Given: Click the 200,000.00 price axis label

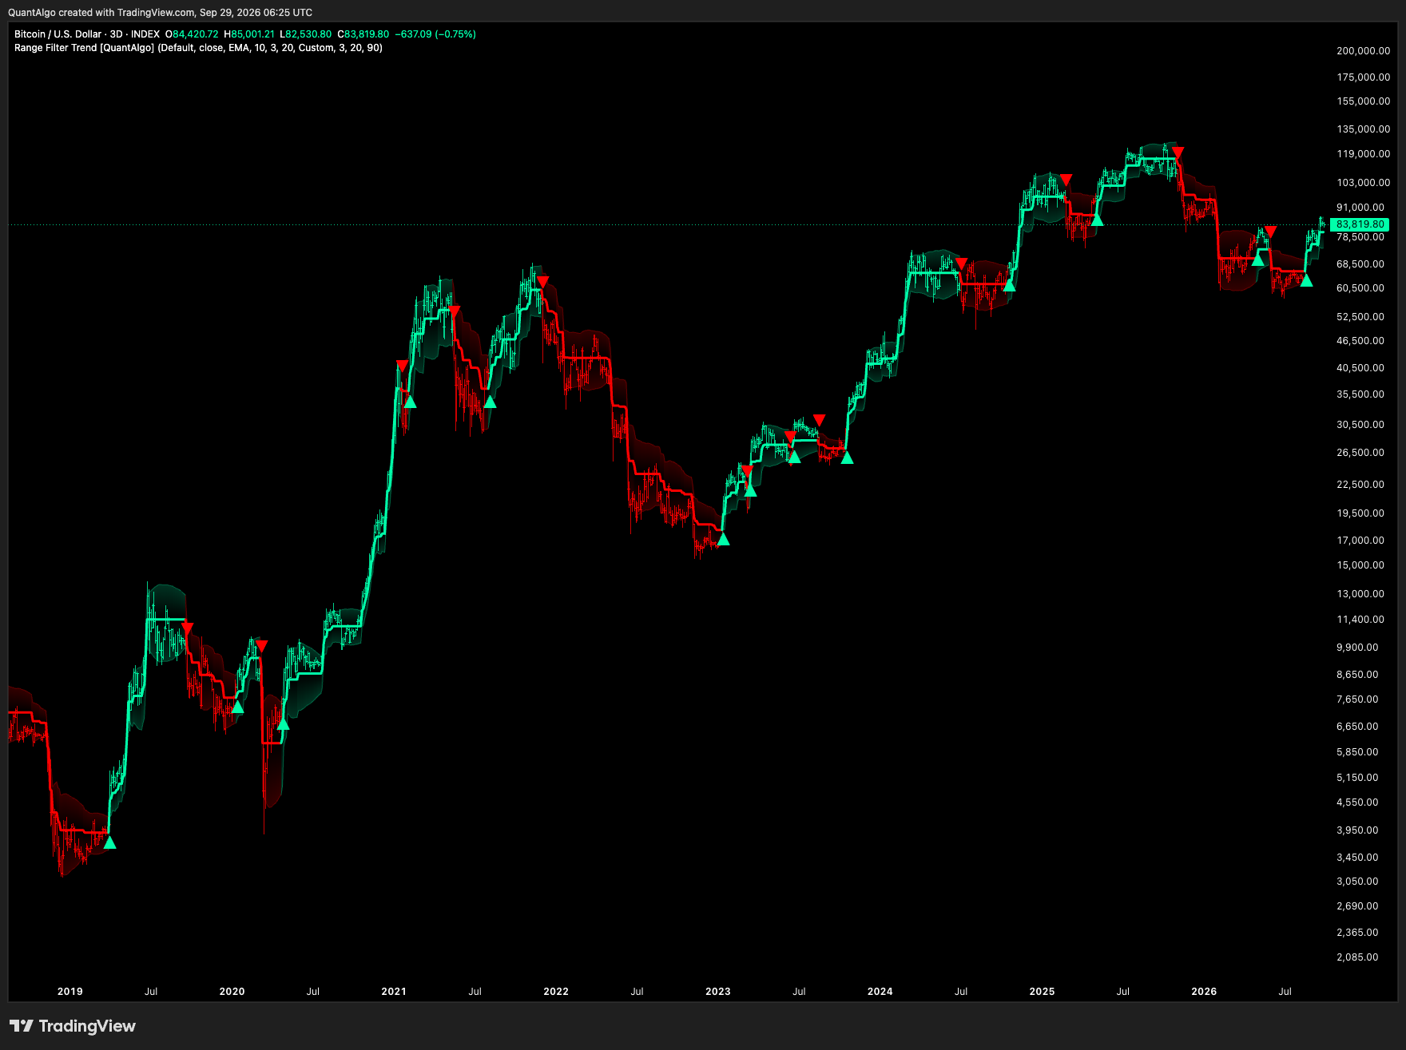Looking at the screenshot, I should pyautogui.click(x=1364, y=51).
